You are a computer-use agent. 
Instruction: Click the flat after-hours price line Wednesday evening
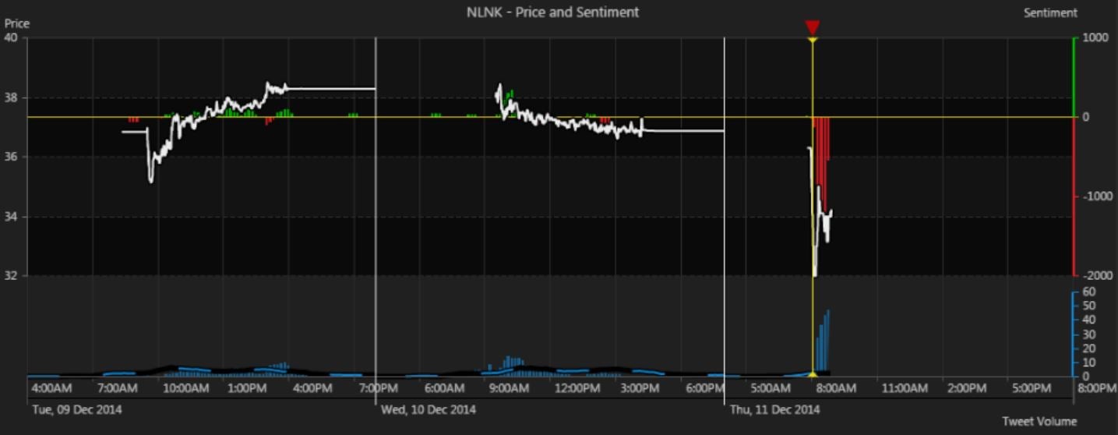click(683, 130)
